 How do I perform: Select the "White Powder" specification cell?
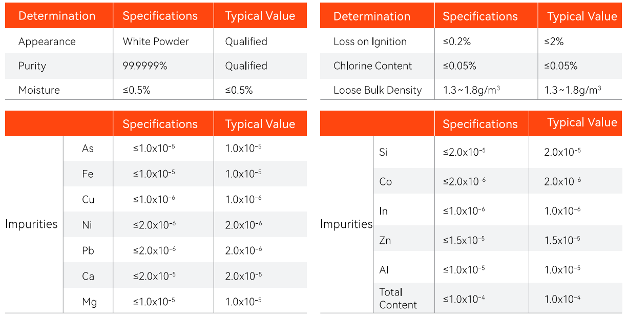(156, 41)
